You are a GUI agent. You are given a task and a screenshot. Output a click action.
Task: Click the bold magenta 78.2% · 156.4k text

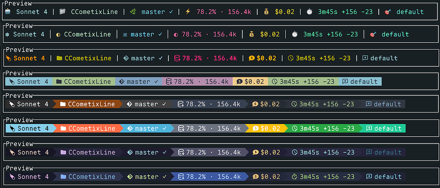pos(209,58)
